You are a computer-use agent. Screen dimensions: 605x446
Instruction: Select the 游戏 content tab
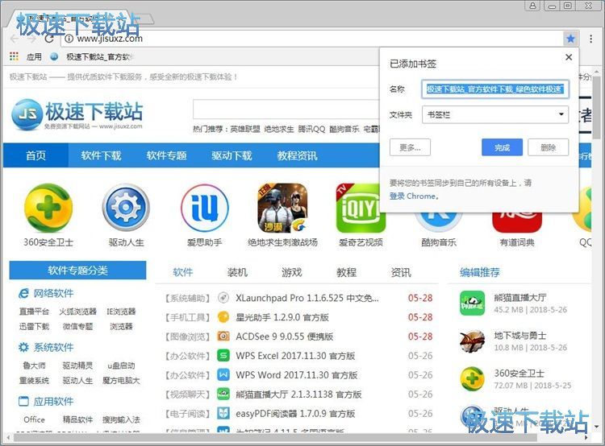click(292, 272)
